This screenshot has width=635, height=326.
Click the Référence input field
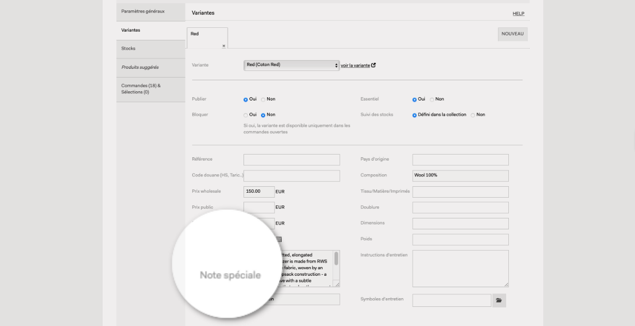click(x=292, y=159)
